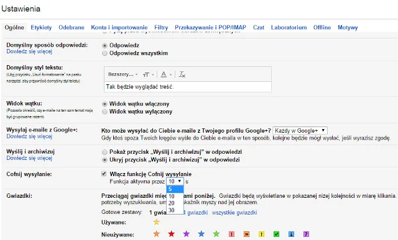Choose the yellow exclamation mark icon

(261, 234)
